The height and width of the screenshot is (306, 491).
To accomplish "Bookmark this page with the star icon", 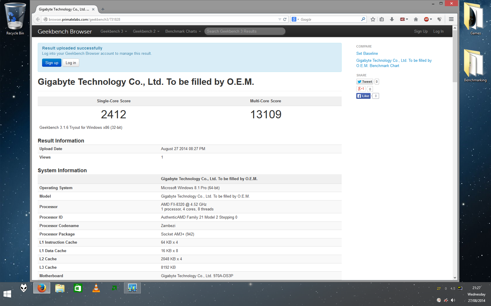I will (373, 19).
